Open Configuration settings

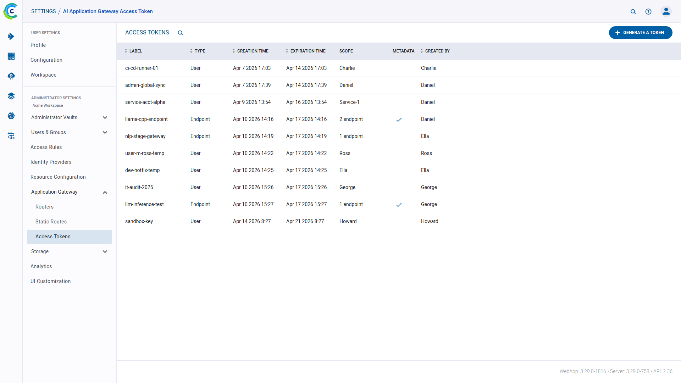46,60
